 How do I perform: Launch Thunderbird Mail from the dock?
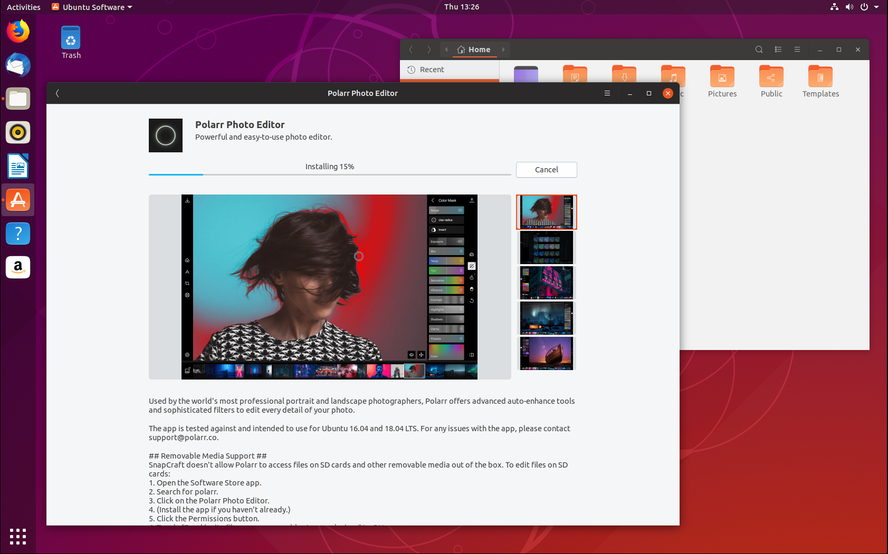point(18,65)
